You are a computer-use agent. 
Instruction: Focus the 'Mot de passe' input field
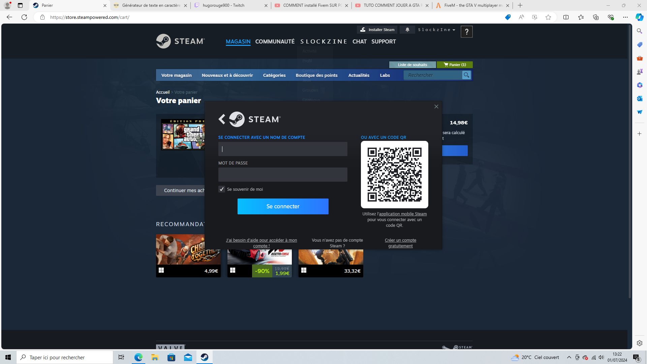click(283, 175)
